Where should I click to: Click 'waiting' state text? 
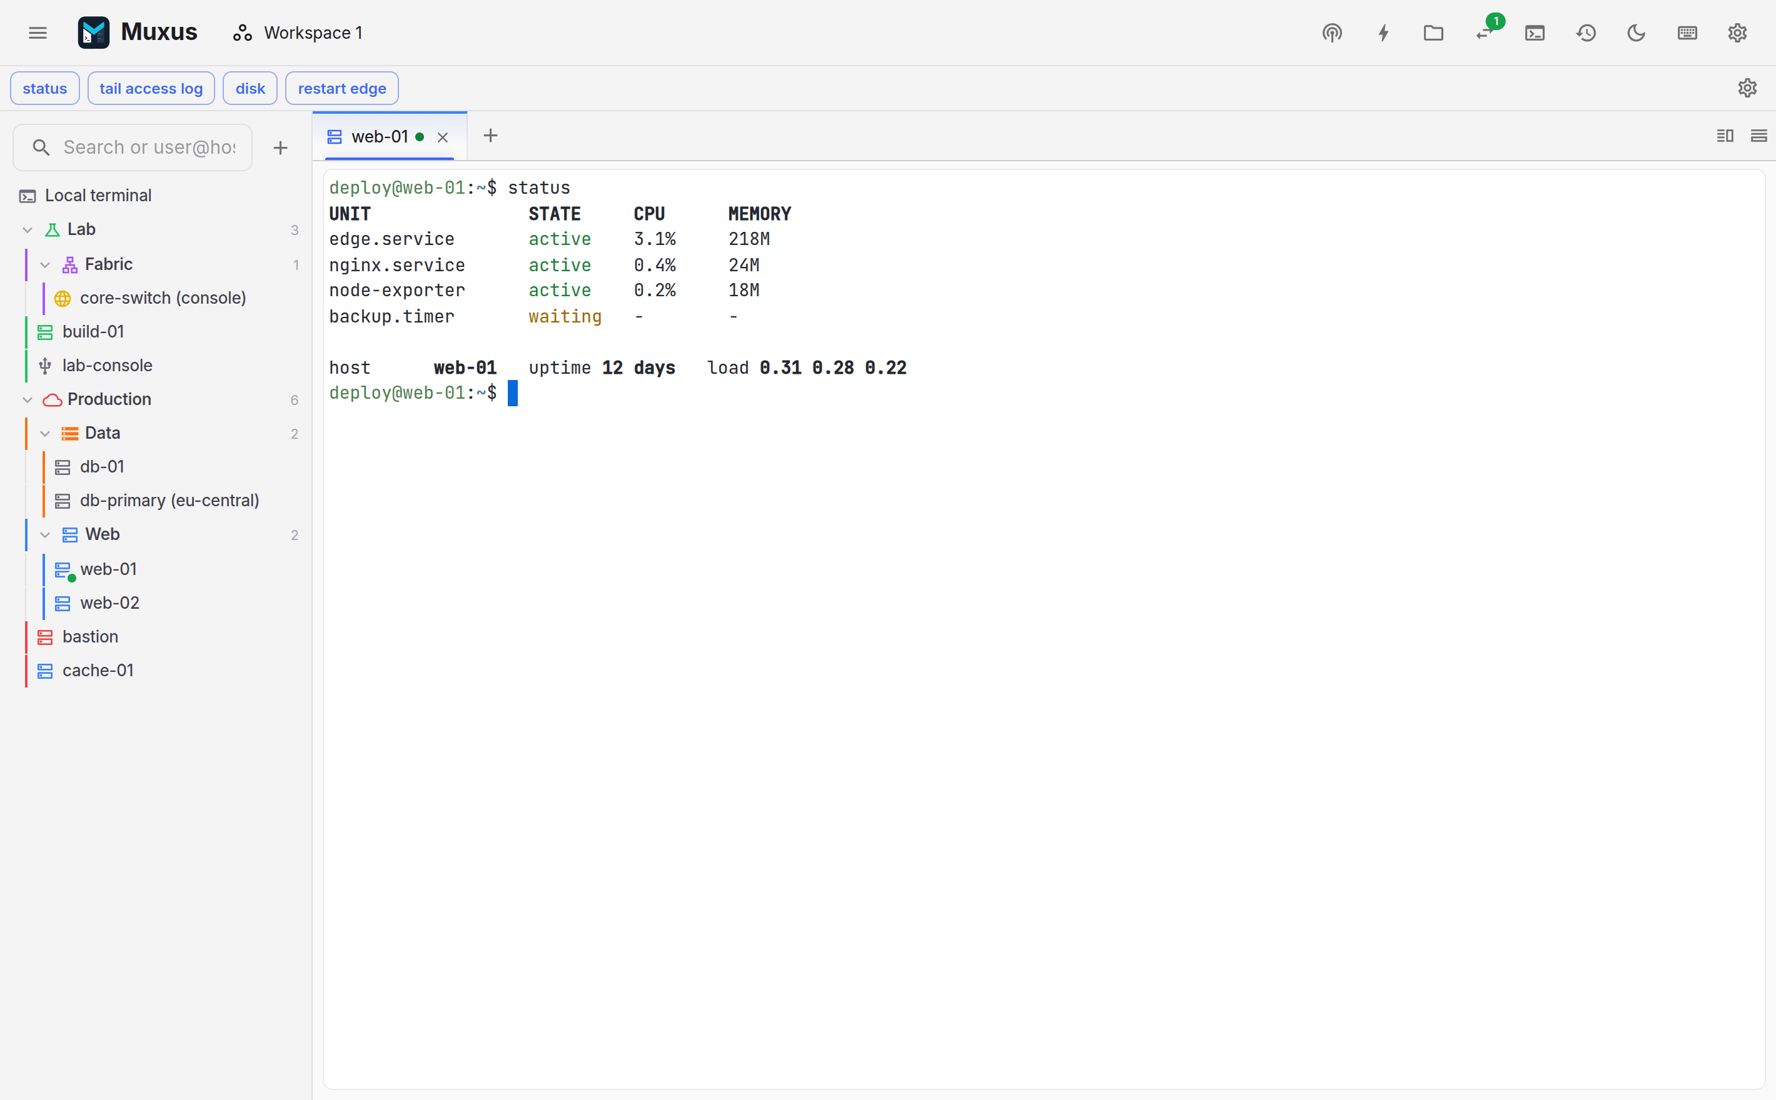[565, 316]
